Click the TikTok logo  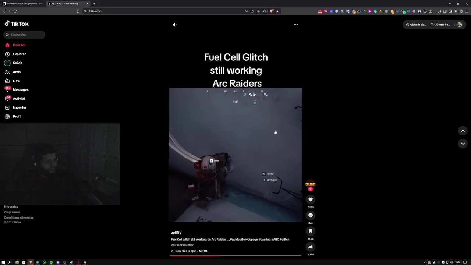[17, 24]
